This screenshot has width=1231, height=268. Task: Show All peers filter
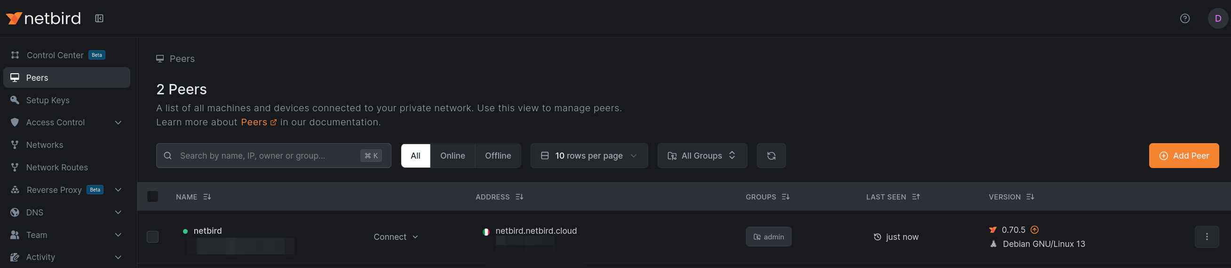(x=416, y=155)
